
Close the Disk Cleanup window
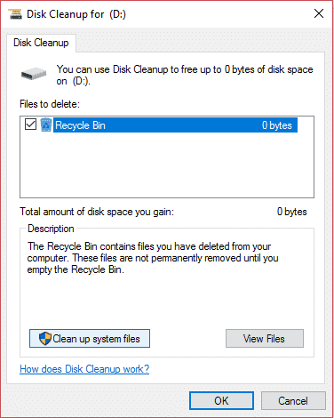point(319,13)
